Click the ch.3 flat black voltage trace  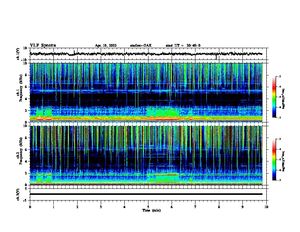click(x=146, y=194)
